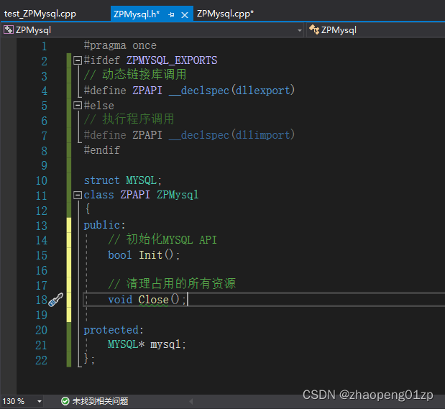Screen dimensions: 445x409
Task: Click line number 10 in the gutter
Action: click(x=42, y=181)
